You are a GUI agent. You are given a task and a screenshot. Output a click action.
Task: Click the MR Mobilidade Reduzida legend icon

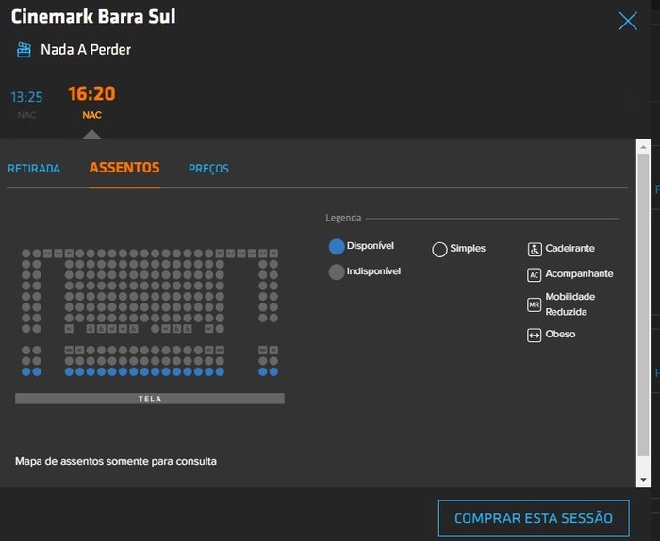click(x=535, y=304)
